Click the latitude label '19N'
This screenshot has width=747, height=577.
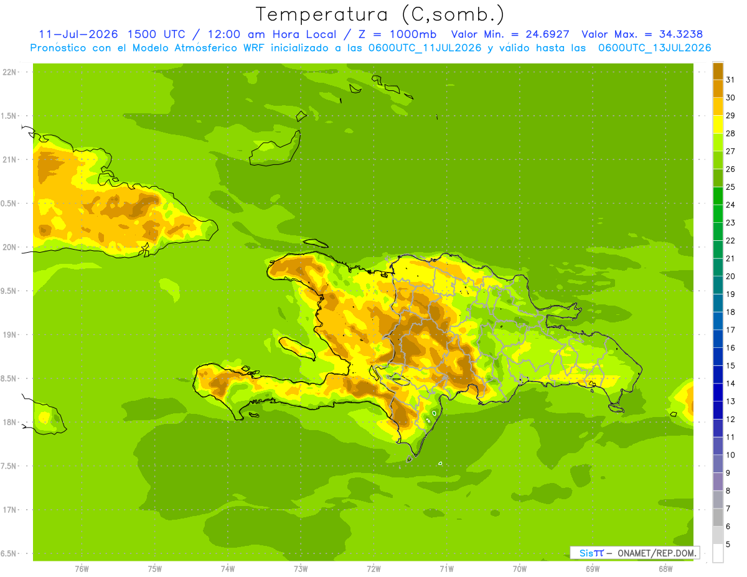[11, 335]
